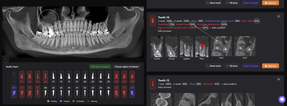This screenshot has height=106, width=287.
Task: Dismiss the Tooth 15 card
Action: click(279, 79)
